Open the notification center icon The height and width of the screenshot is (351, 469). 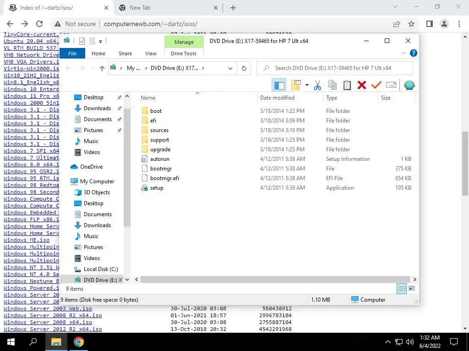point(454,342)
